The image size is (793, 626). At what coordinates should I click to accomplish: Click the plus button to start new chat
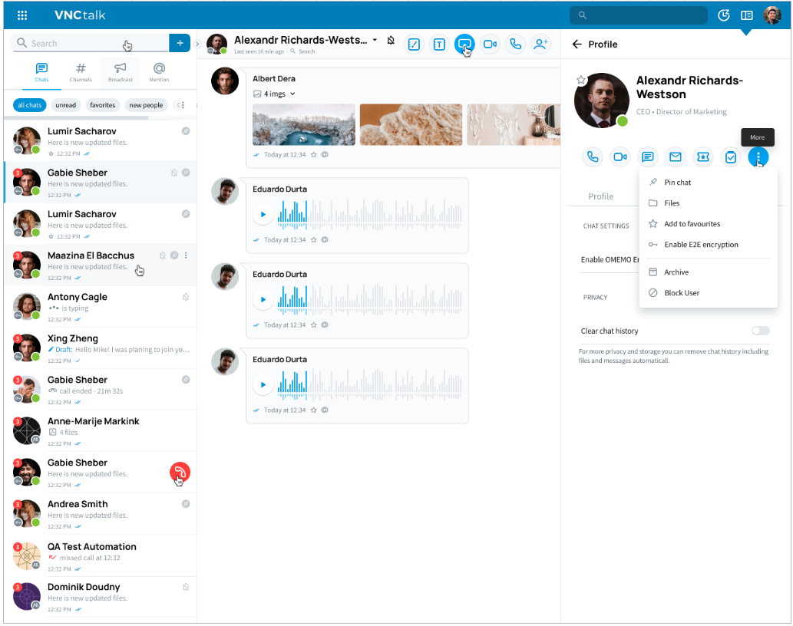[180, 44]
